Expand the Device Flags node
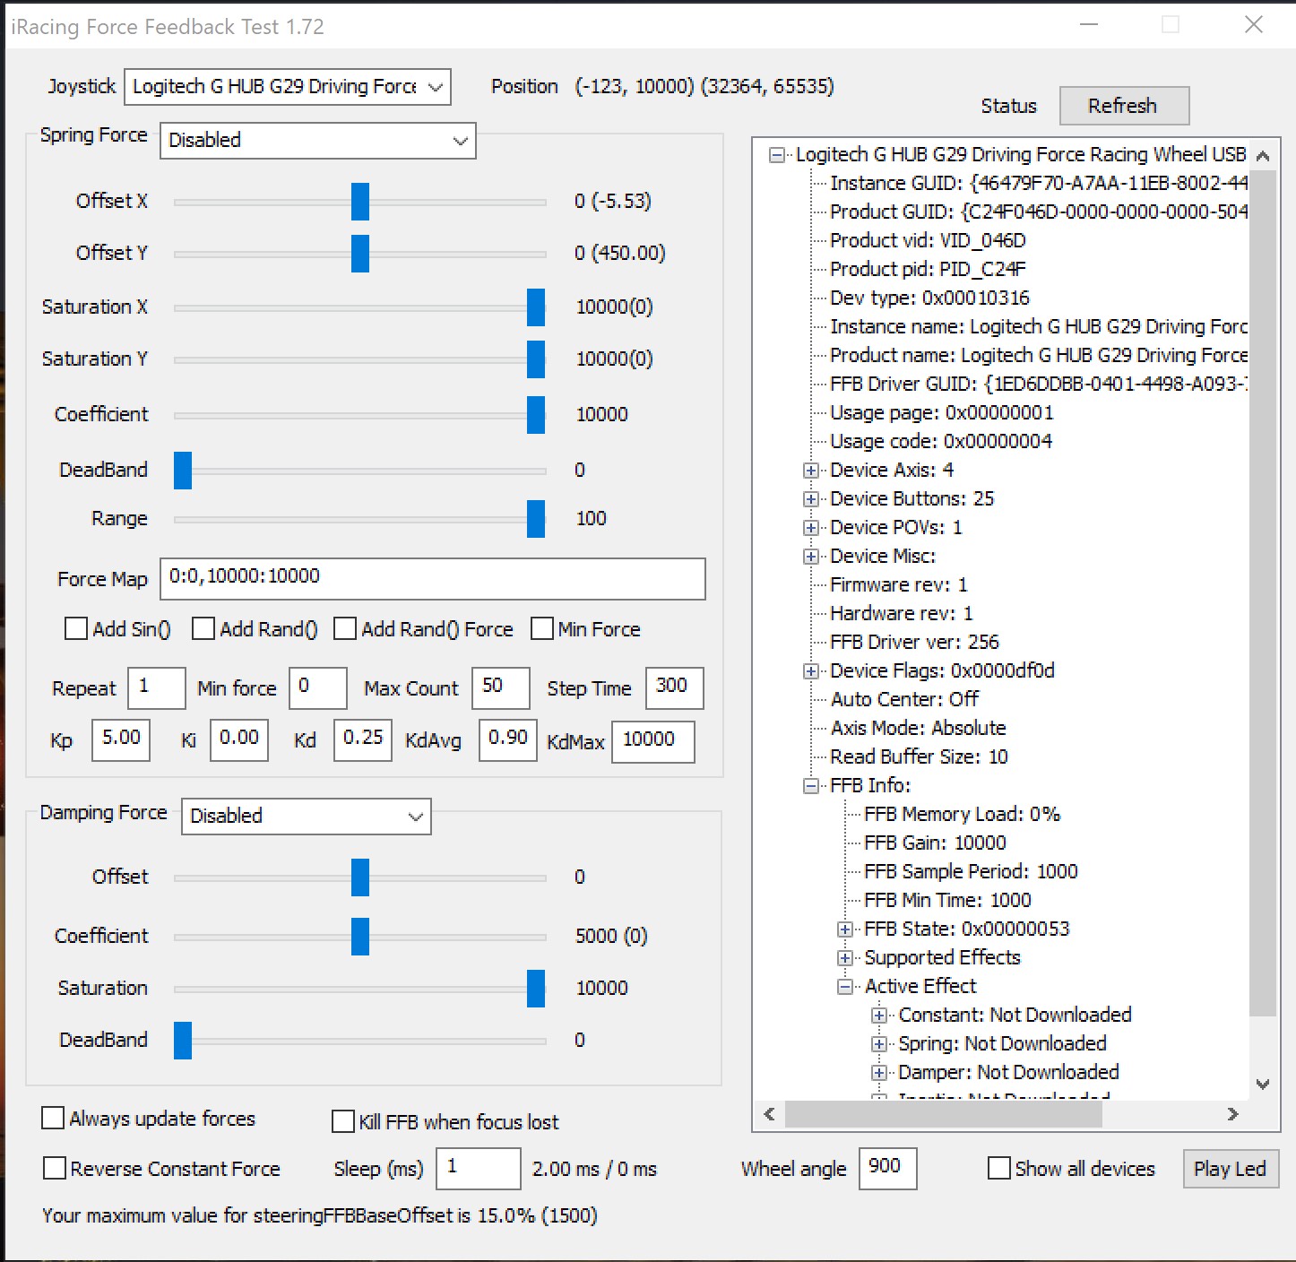 point(811,671)
